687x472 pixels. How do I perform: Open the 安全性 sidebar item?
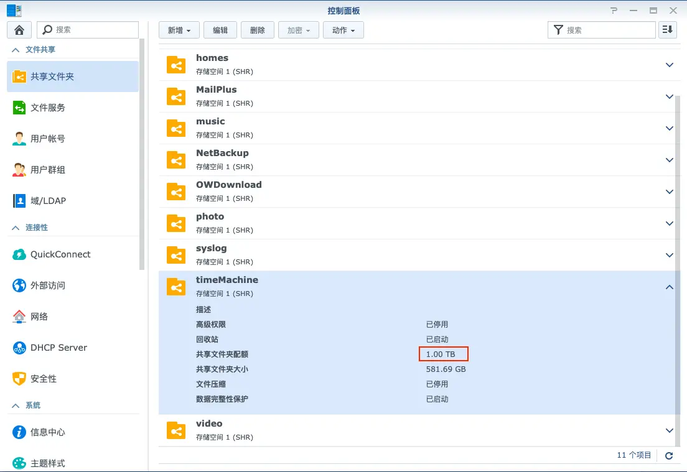pos(73,379)
